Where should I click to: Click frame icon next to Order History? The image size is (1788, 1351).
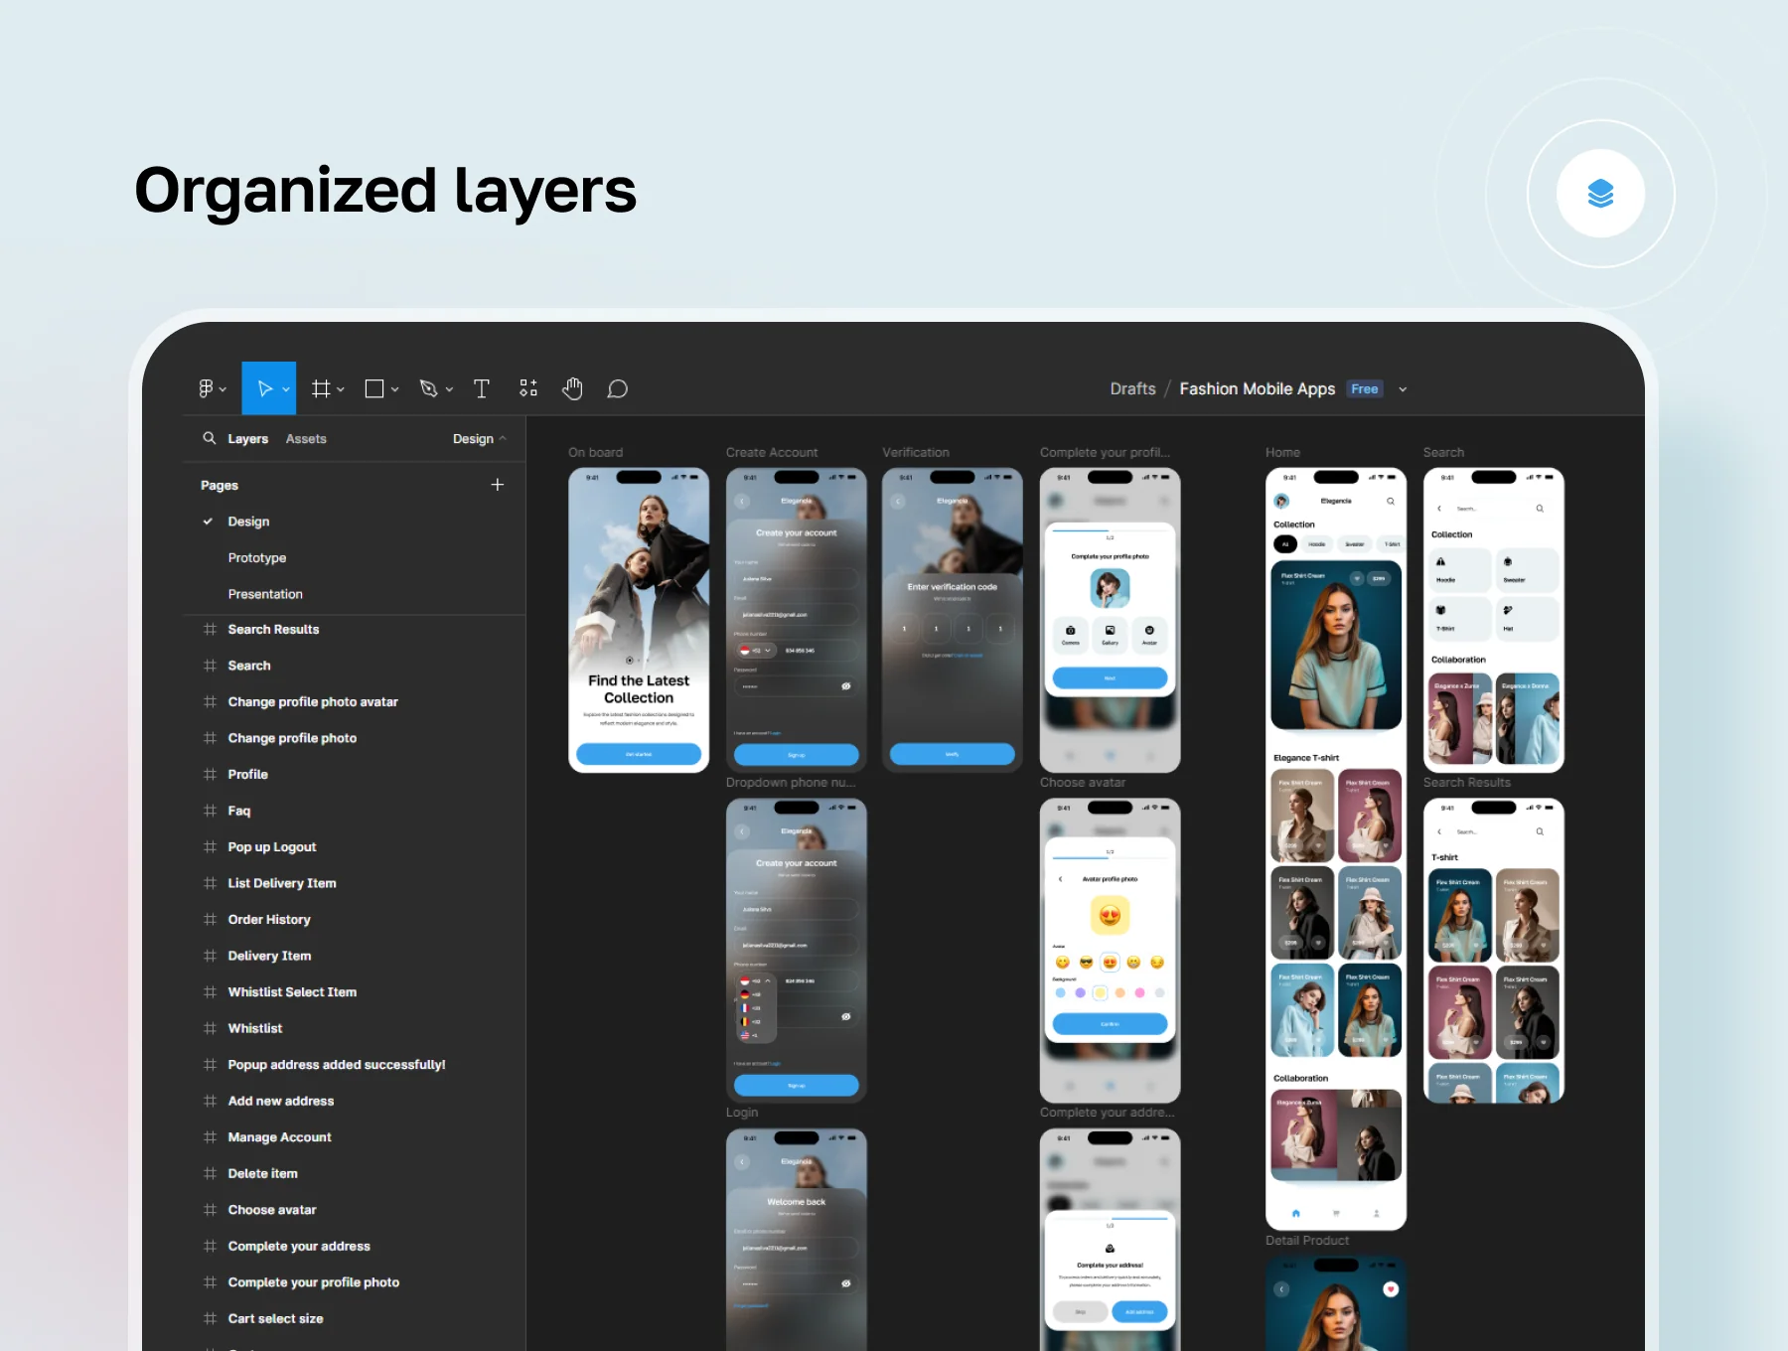coord(210,919)
